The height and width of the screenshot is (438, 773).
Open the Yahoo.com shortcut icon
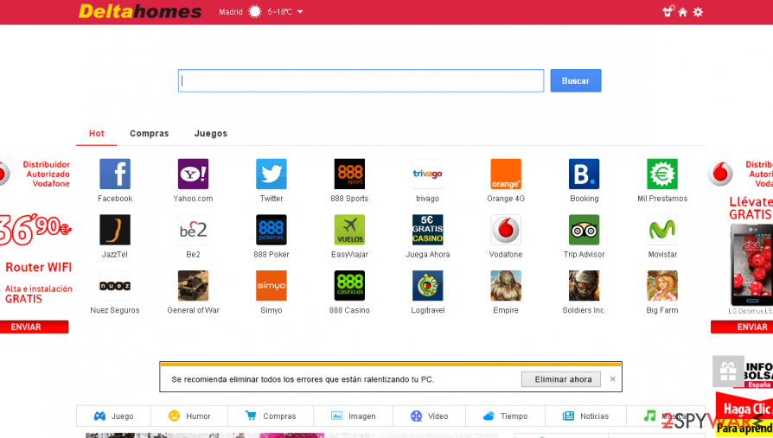click(194, 174)
